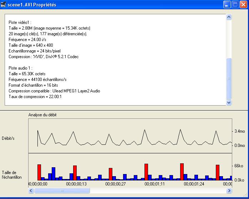
Task: Minimize the scene1.AVI Propriétés window
Action: click(x=227, y=4)
